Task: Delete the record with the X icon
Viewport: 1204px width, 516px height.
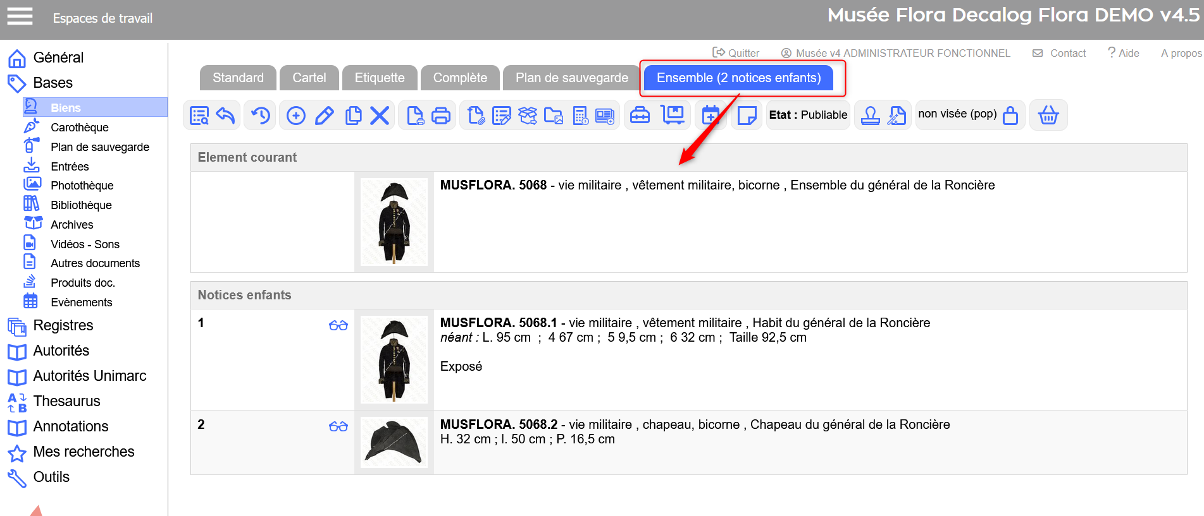Action: click(380, 116)
